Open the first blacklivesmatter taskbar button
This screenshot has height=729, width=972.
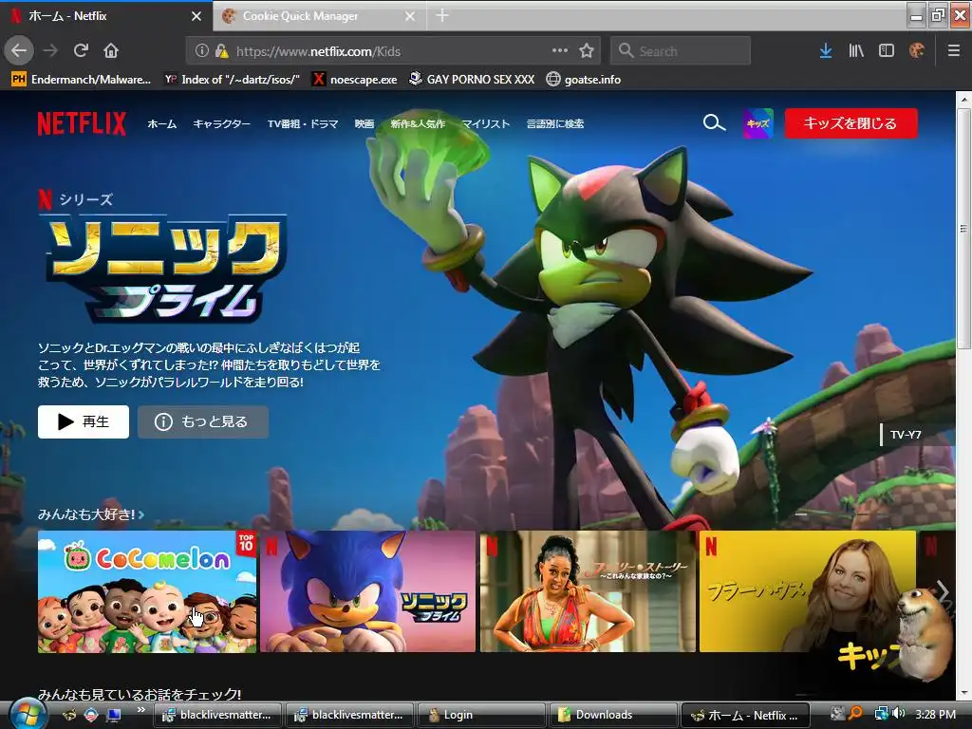[217, 715]
